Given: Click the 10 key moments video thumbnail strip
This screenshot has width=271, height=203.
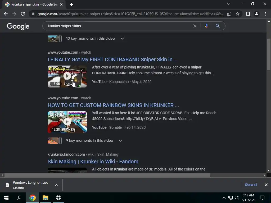Looking at the screenshot, I should (55, 39).
